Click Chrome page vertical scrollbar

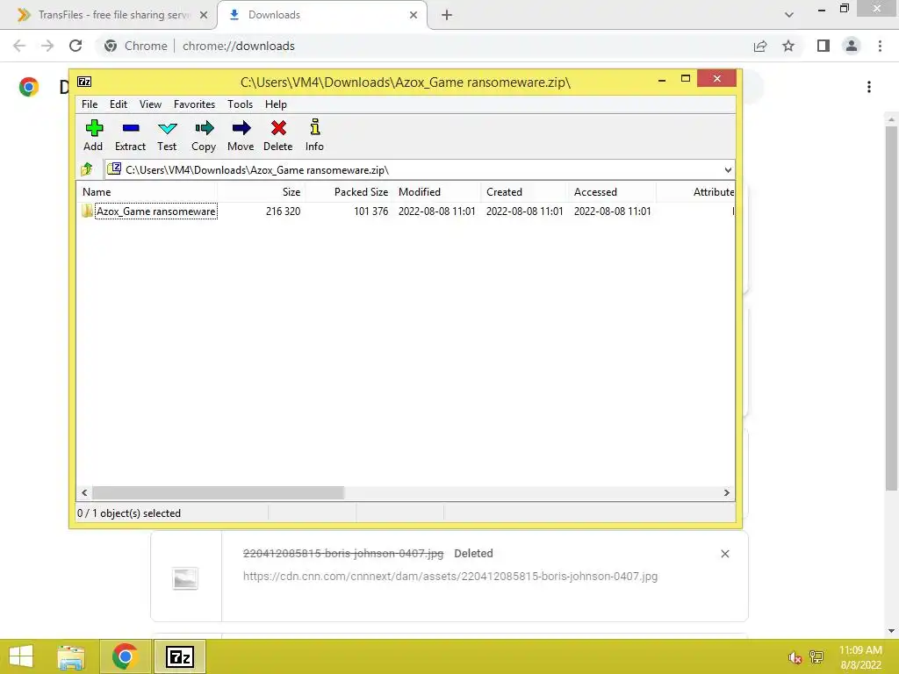pos(890,308)
